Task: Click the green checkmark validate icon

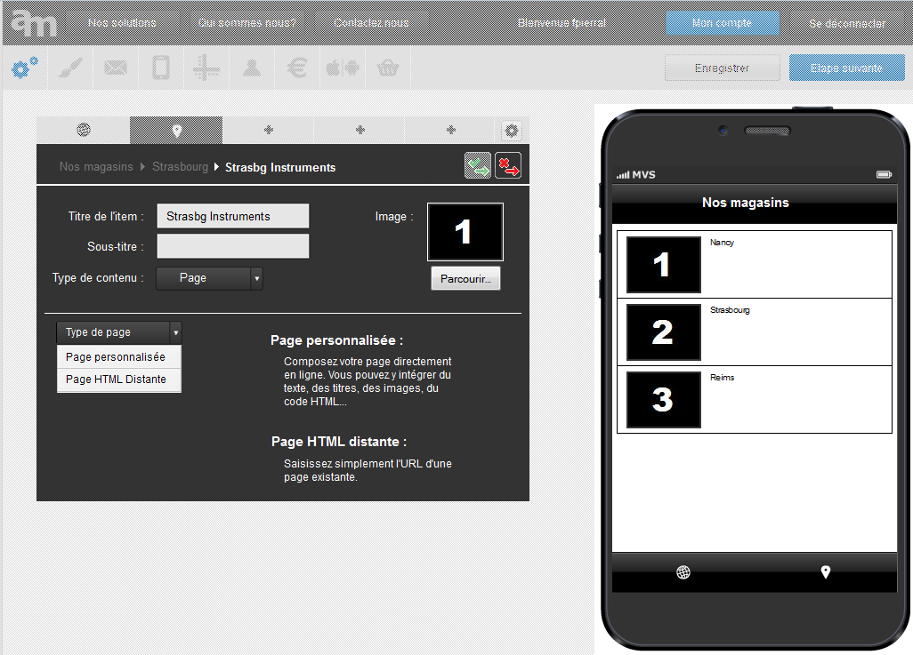Action: (478, 165)
